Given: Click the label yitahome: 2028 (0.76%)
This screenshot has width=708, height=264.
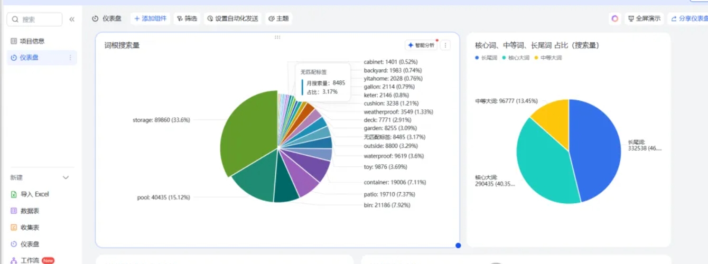Looking at the screenshot, I should click(393, 79).
